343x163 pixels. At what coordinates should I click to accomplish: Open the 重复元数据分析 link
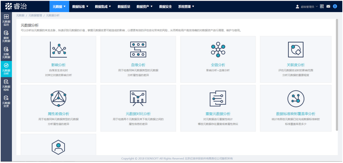tap(218, 114)
